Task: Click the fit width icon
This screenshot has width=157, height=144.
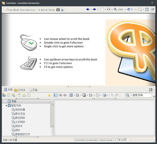Action: tap(109, 9)
